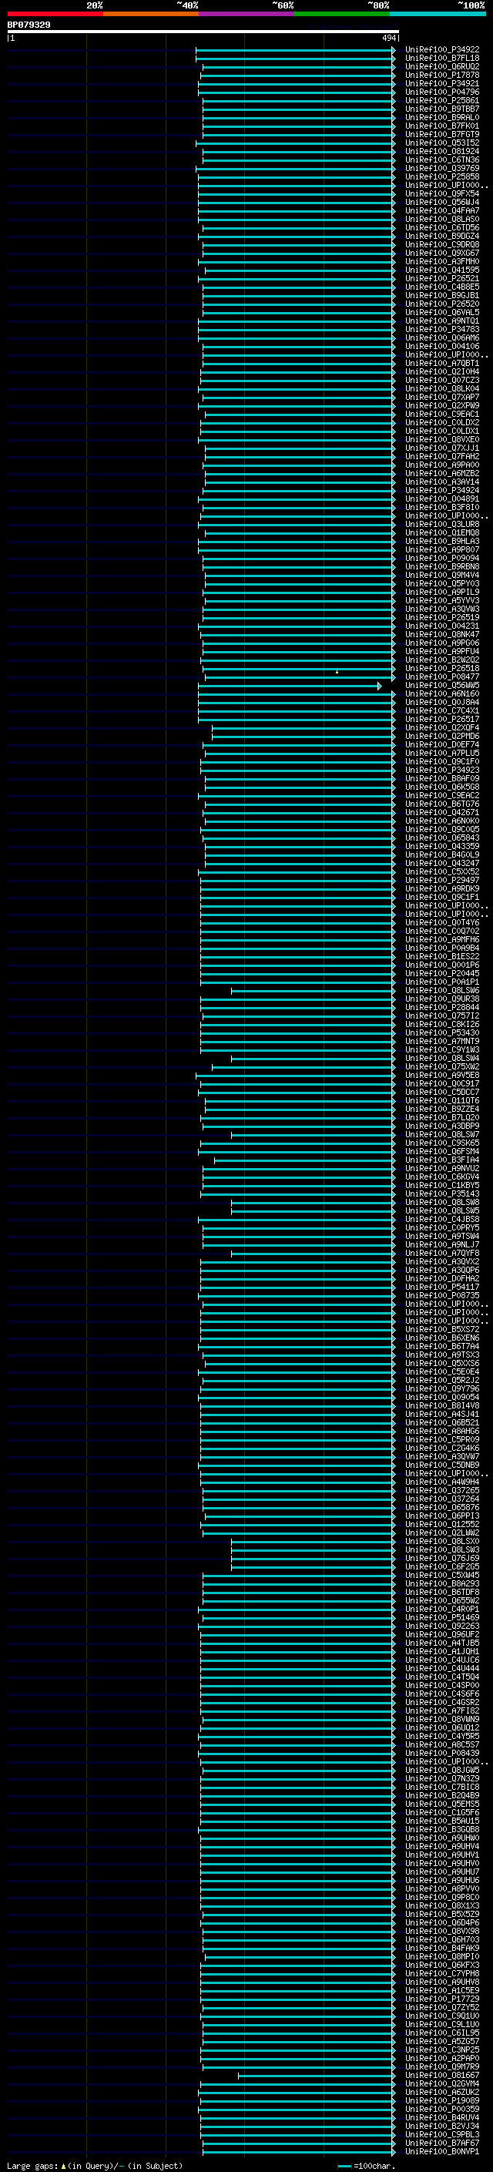Click the purple ~60% identity legend segment
The height and width of the screenshot is (2172, 493).
tap(247, 14)
